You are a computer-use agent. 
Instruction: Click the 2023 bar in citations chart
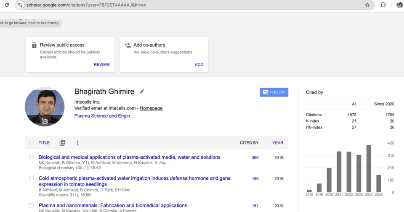click(359, 173)
